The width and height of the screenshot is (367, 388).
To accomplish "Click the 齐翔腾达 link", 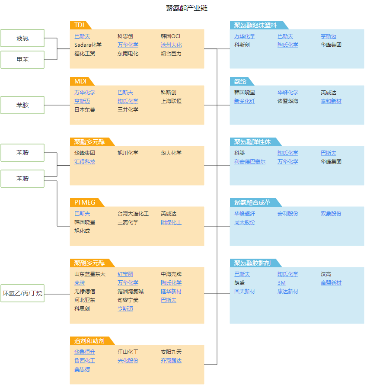I will pyautogui.click(x=171, y=361).
